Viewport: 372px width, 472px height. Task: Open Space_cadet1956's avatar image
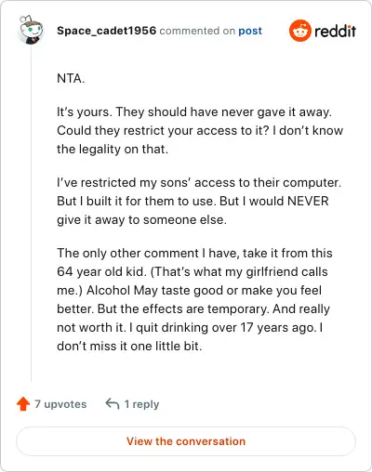(31, 30)
